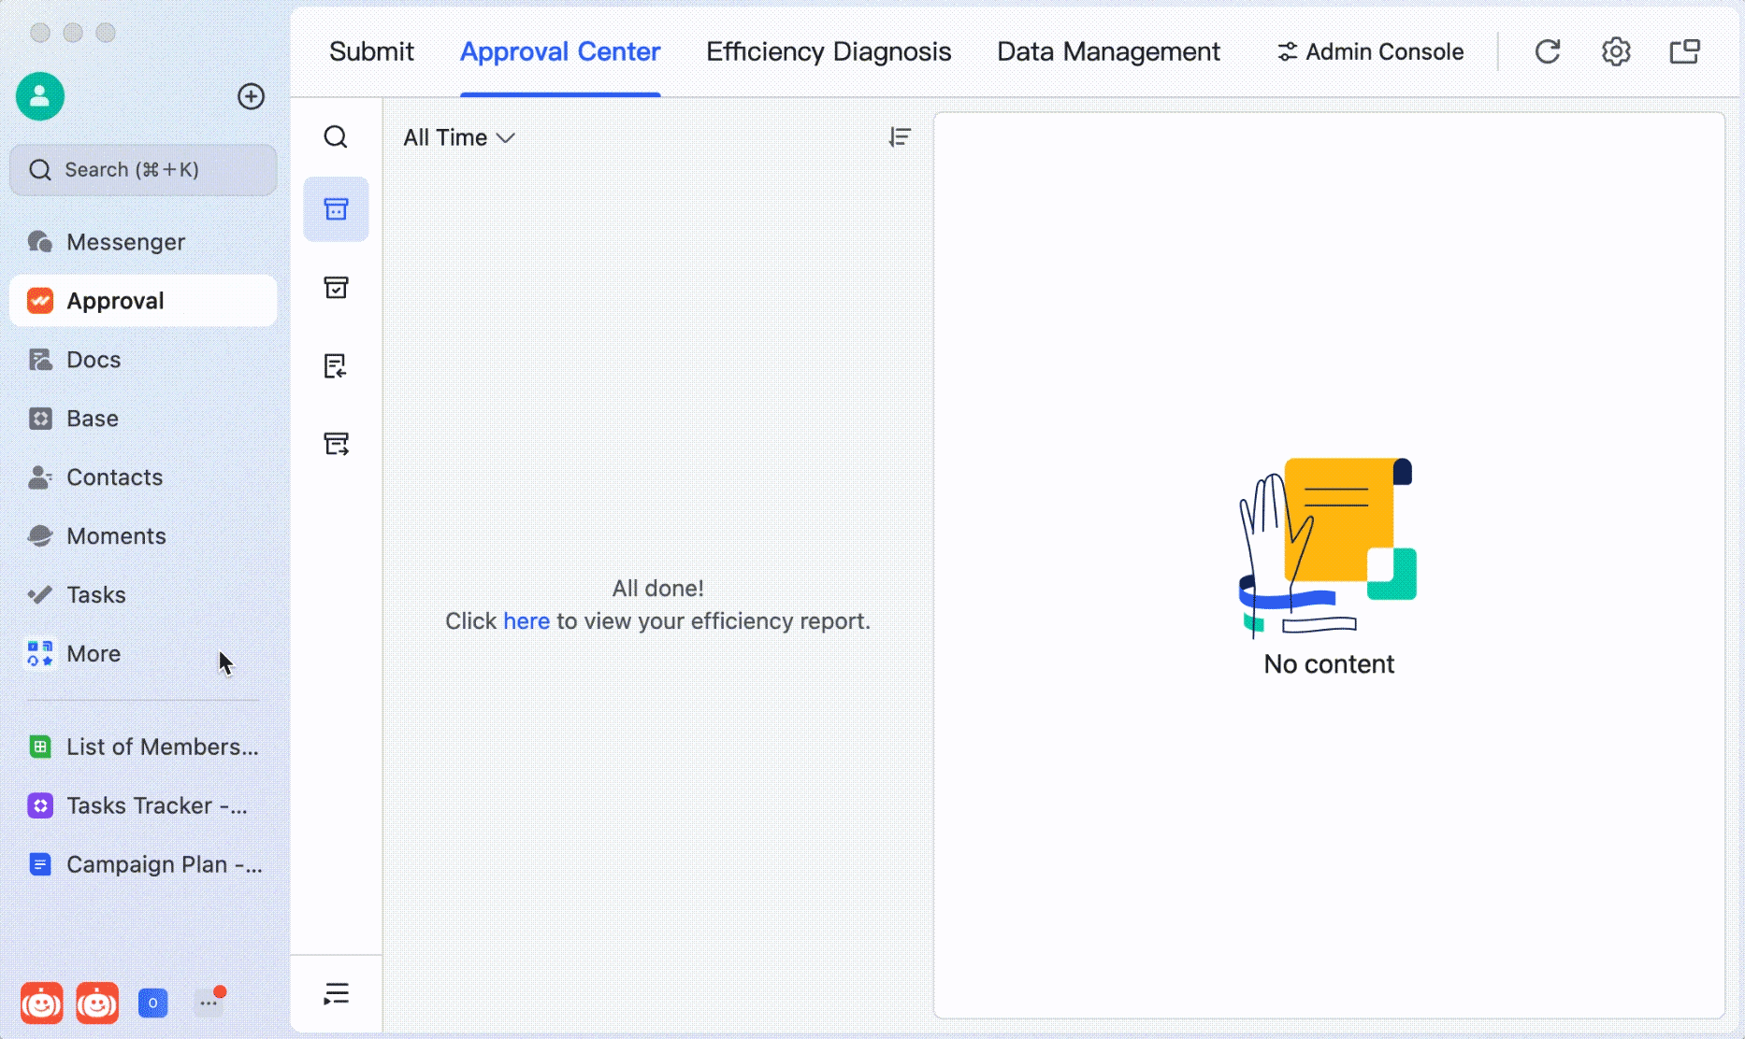Expand the More apps menu

click(x=94, y=654)
